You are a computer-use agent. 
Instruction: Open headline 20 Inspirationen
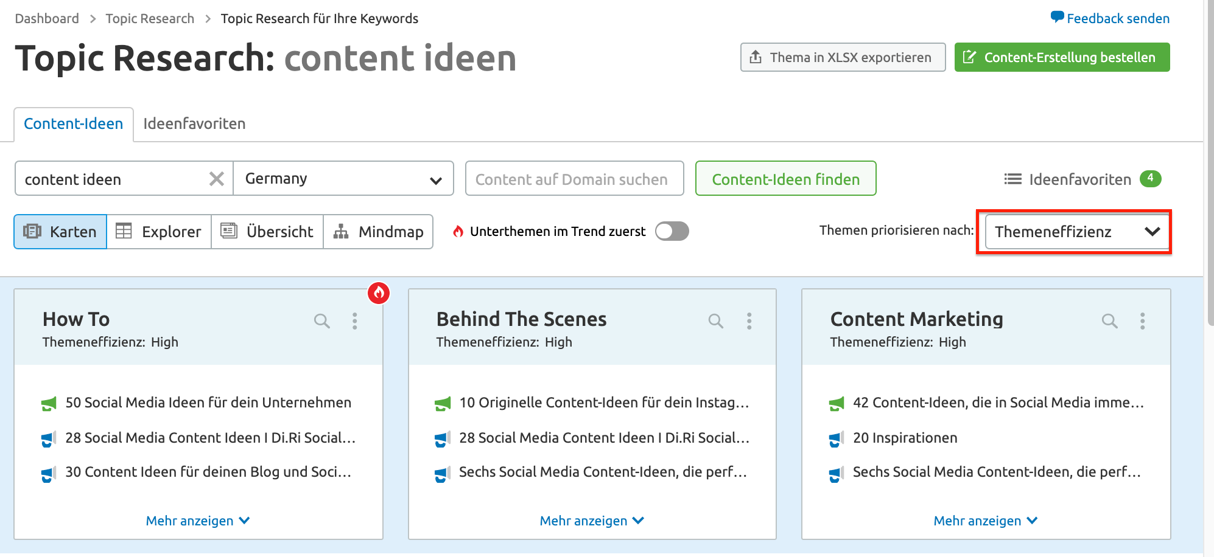(905, 438)
